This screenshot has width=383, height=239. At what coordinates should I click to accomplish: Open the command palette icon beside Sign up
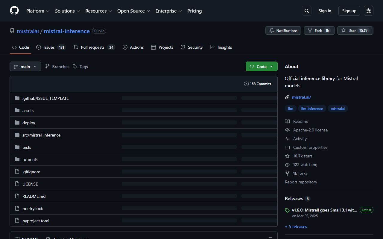368,10
